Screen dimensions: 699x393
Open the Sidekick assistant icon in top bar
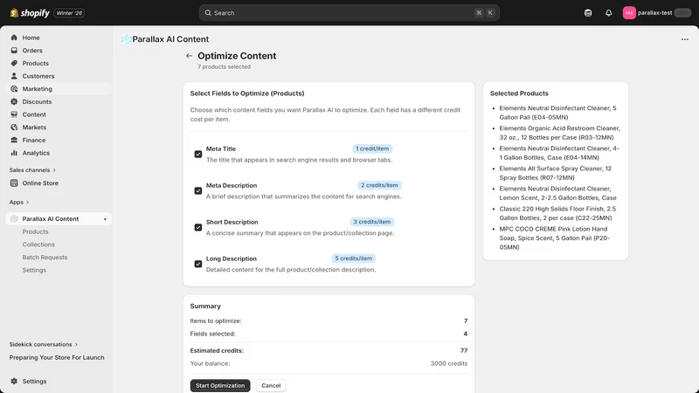(x=588, y=13)
